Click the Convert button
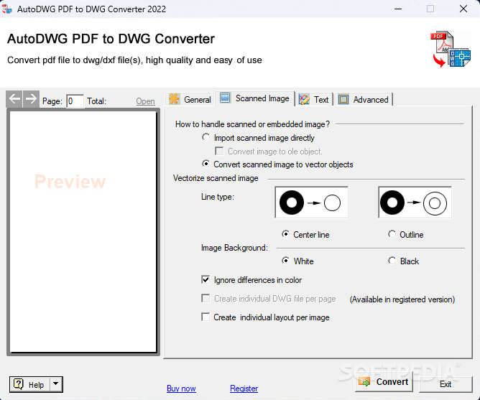 pyautogui.click(x=384, y=381)
